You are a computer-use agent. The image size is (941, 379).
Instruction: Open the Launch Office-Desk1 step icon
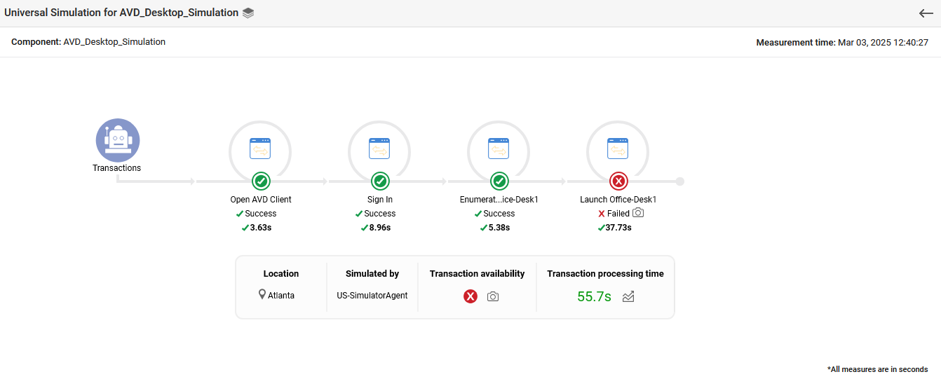pyautogui.click(x=618, y=149)
